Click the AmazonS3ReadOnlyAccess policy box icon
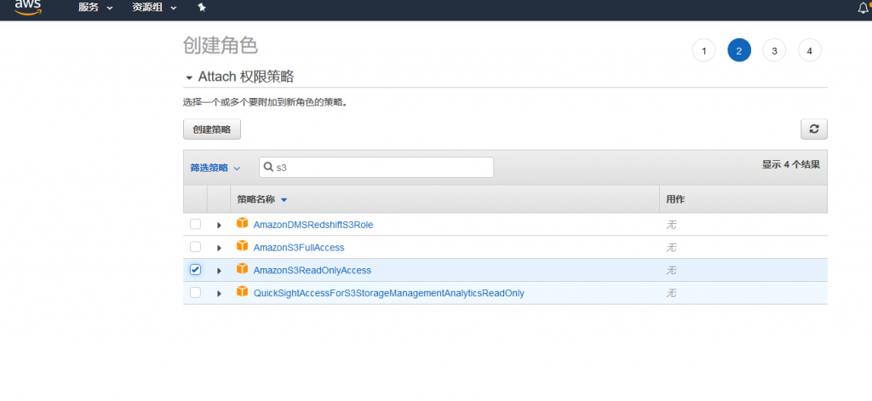The height and width of the screenshot is (401, 872). tap(242, 269)
